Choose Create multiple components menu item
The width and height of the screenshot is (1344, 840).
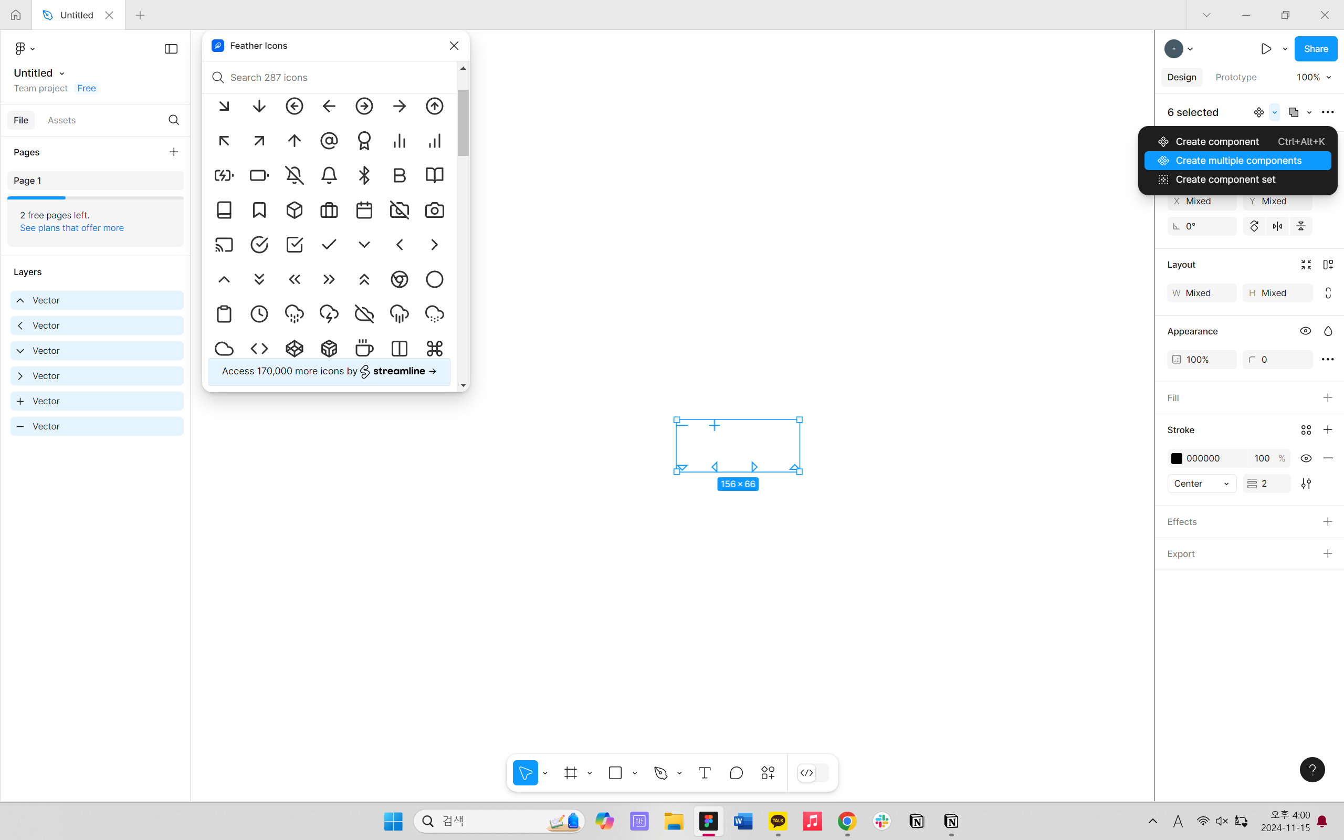(x=1238, y=161)
